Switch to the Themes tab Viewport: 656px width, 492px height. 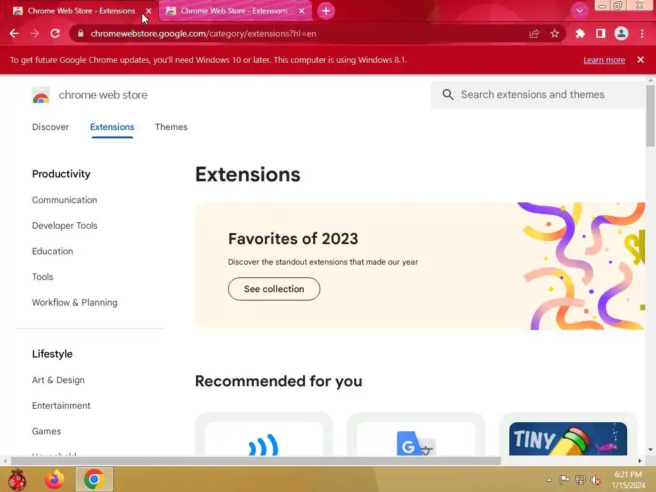[x=171, y=127]
